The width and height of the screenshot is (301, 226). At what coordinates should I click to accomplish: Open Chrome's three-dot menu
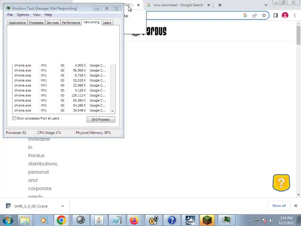[295, 15]
